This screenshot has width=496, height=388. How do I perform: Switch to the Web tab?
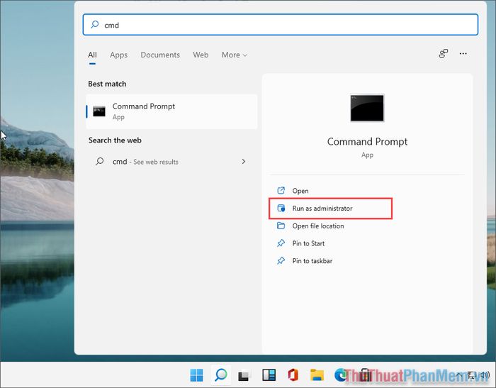tap(201, 55)
